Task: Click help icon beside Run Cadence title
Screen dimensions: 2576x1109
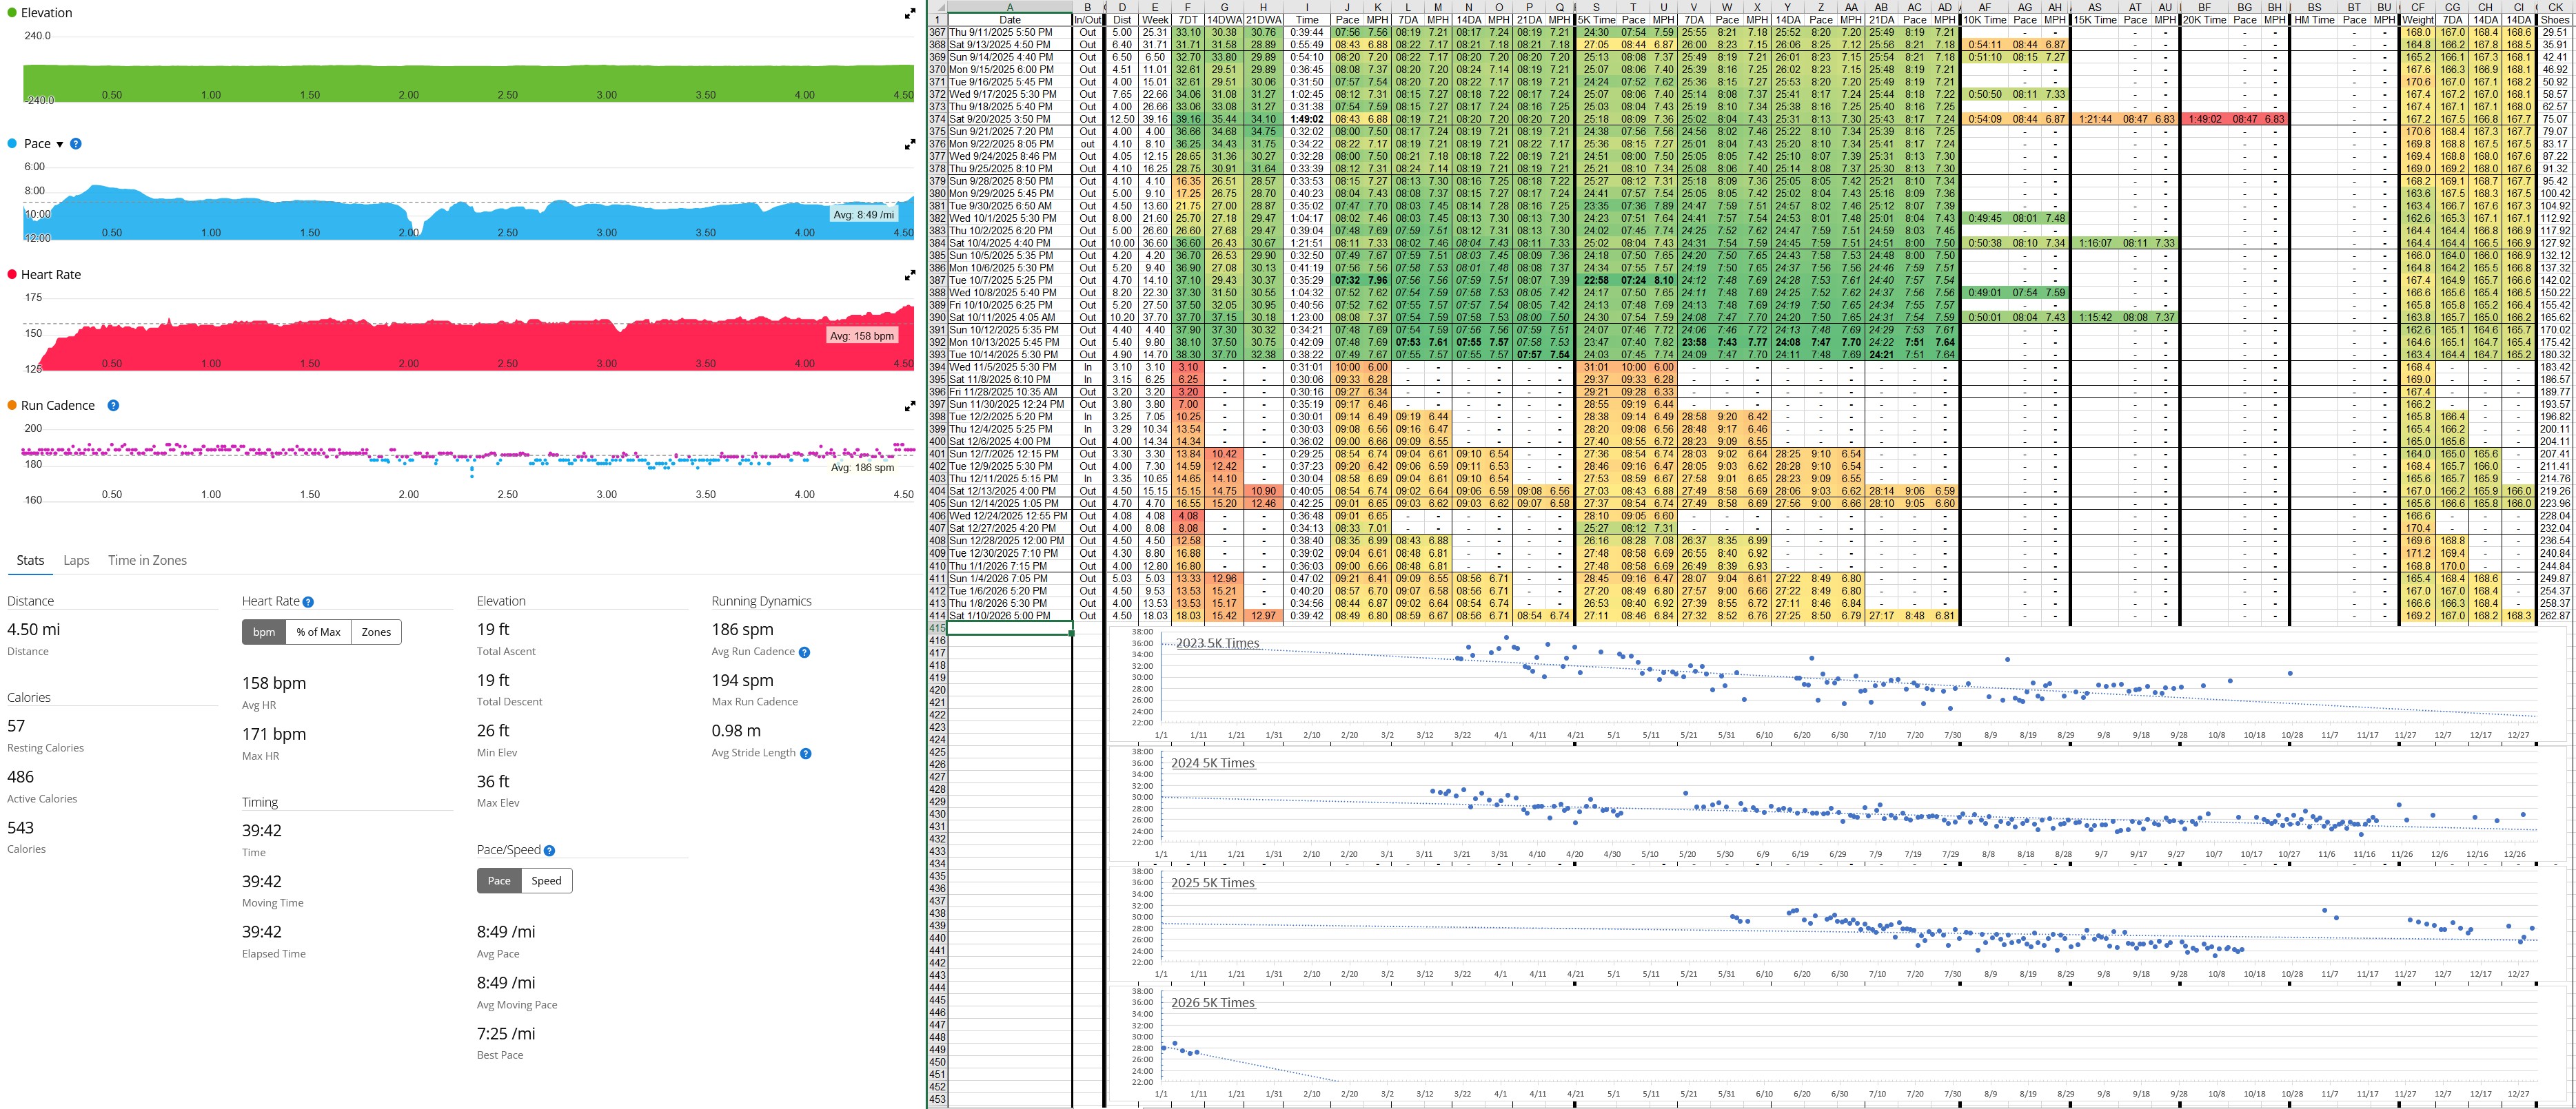Action: pyautogui.click(x=113, y=406)
